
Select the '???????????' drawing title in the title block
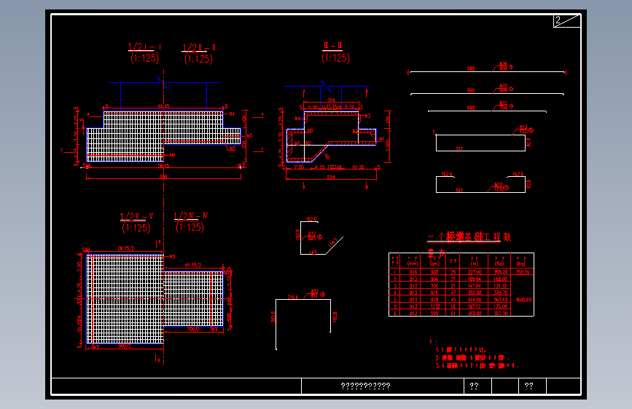366,386
